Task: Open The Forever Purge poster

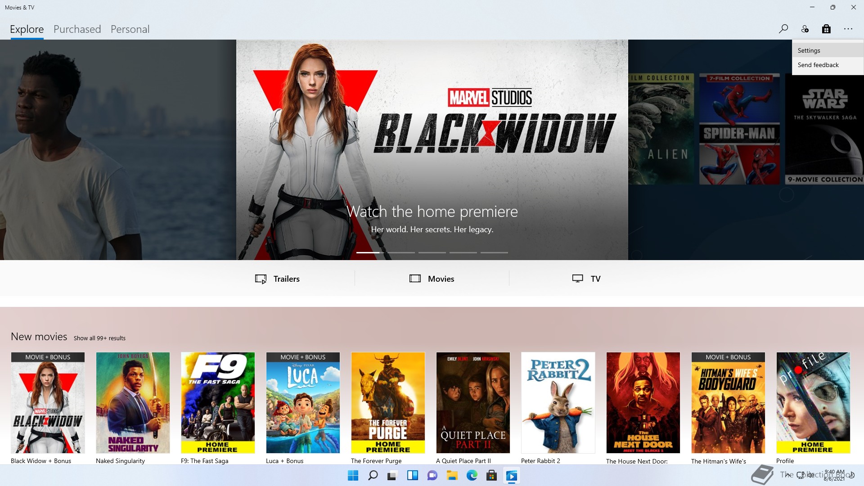Action: click(x=388, y=403)
